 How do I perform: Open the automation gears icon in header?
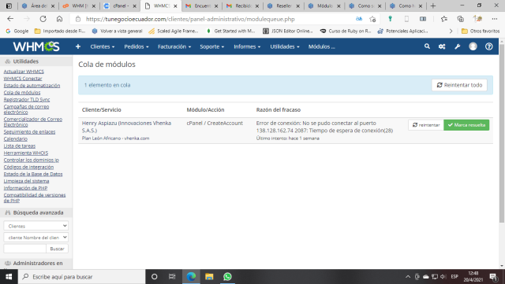click(442, 46)
